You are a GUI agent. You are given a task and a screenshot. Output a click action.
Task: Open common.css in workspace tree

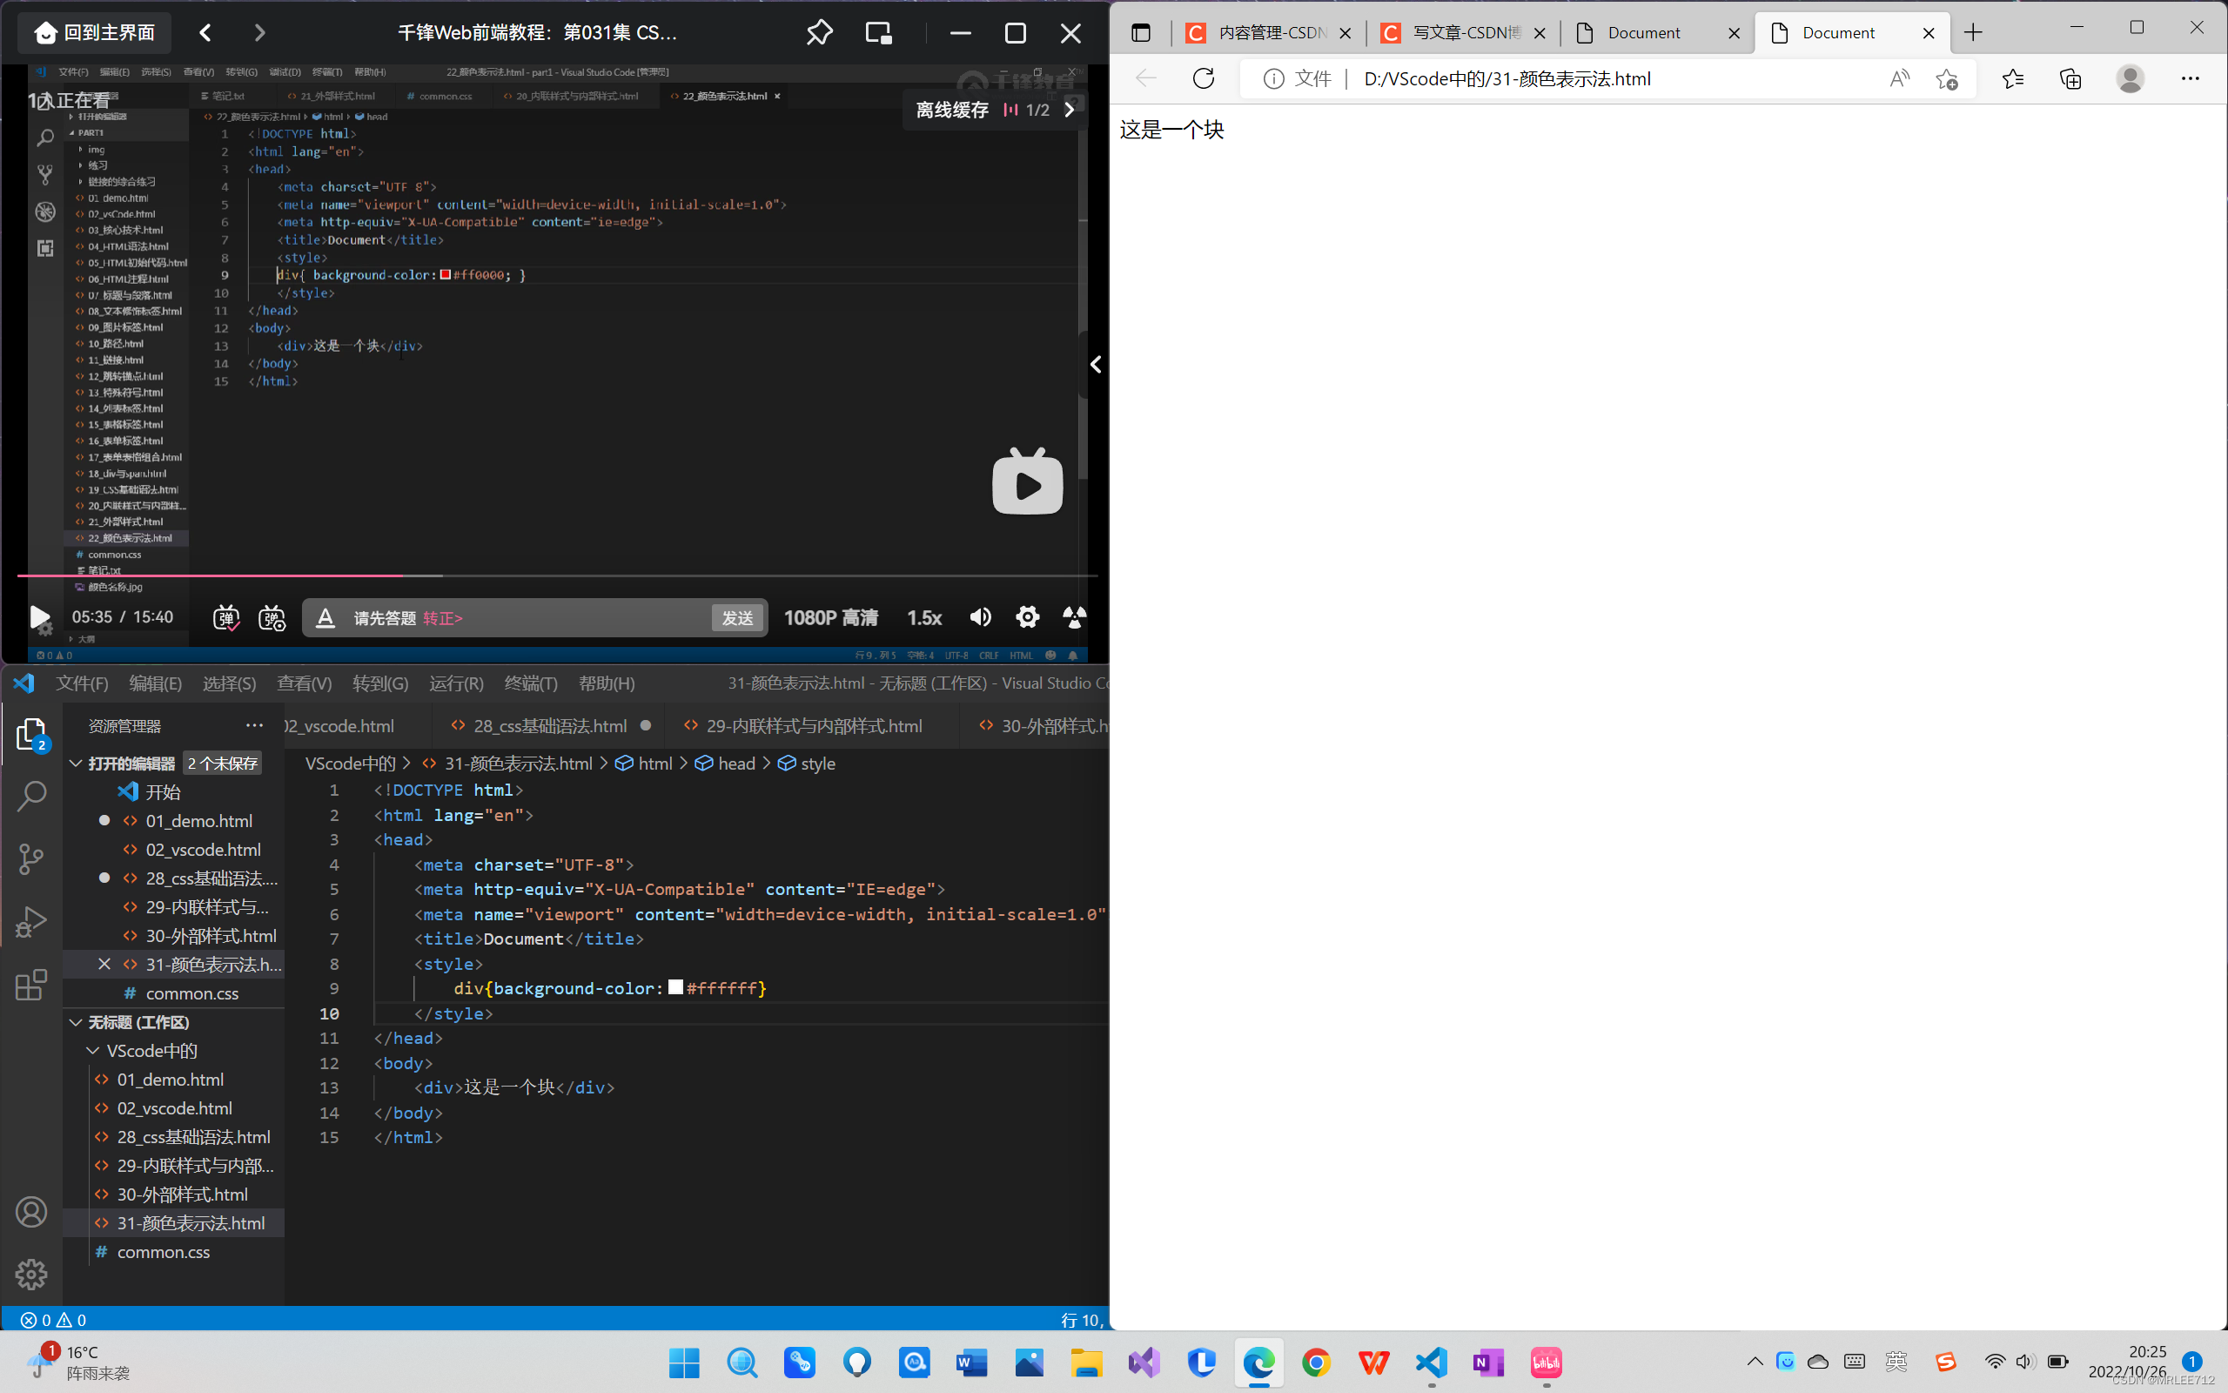[x=163, y=1252]
